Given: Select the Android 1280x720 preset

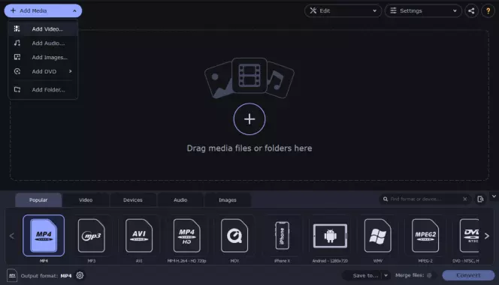Looking at the screenshot, I should [x=330, y=235].
